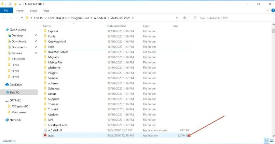Switch to large icons view button
The height and width of the screenshot is (144, 275).
point(271,141)
